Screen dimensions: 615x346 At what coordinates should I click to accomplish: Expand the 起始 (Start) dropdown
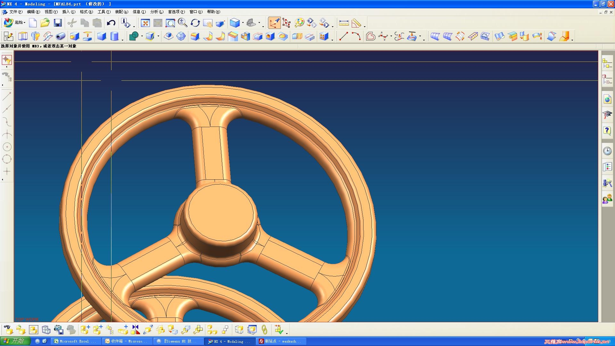[20, 22]
